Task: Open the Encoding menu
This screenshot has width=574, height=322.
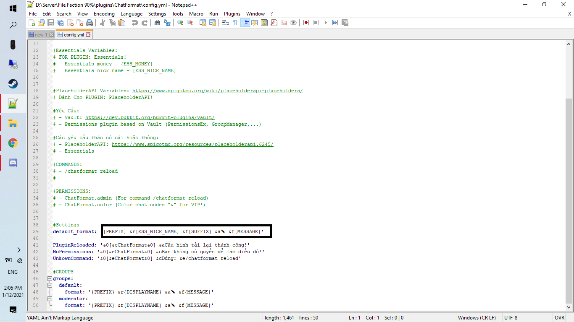Action: pos(104,14)
